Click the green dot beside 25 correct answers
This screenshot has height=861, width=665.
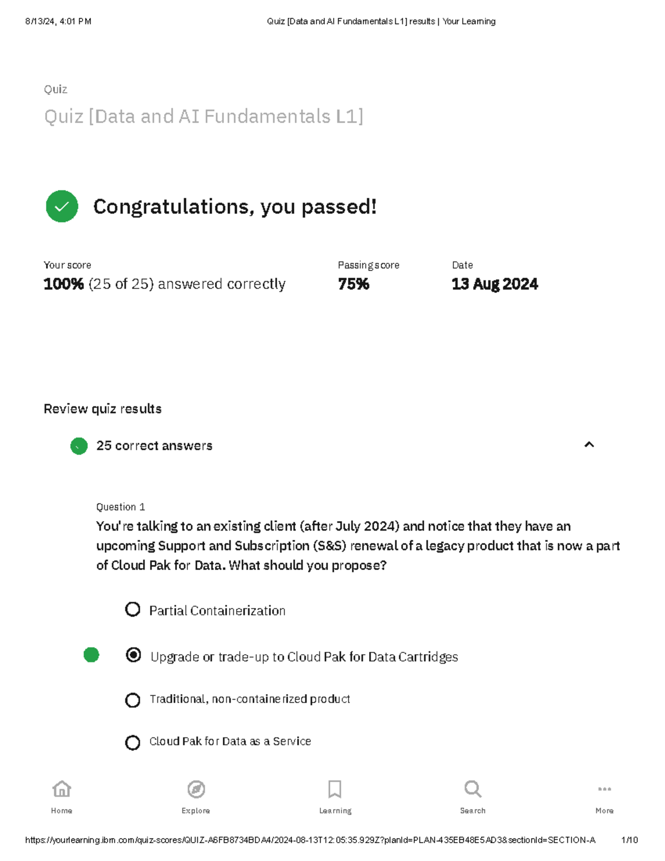click(78, 445)
